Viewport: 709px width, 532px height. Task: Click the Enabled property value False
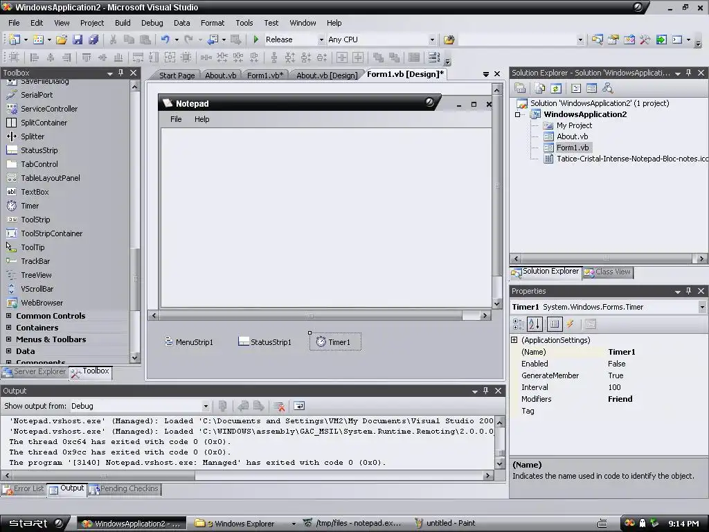pos(617,364)
